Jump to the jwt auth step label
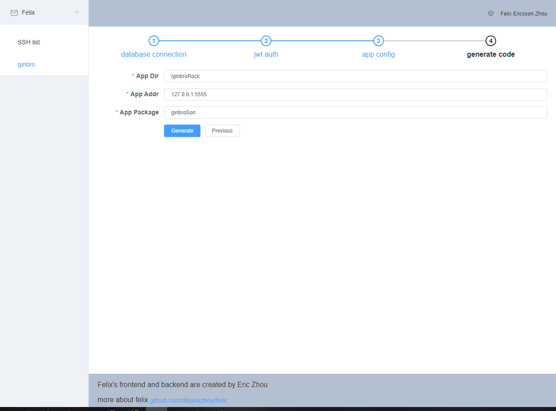Image resolution: width=556 pixels, height=411 pixels. (266, 55)
